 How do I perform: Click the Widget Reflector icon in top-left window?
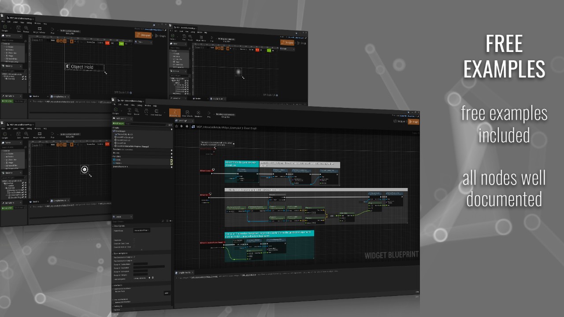pos(40,30)
